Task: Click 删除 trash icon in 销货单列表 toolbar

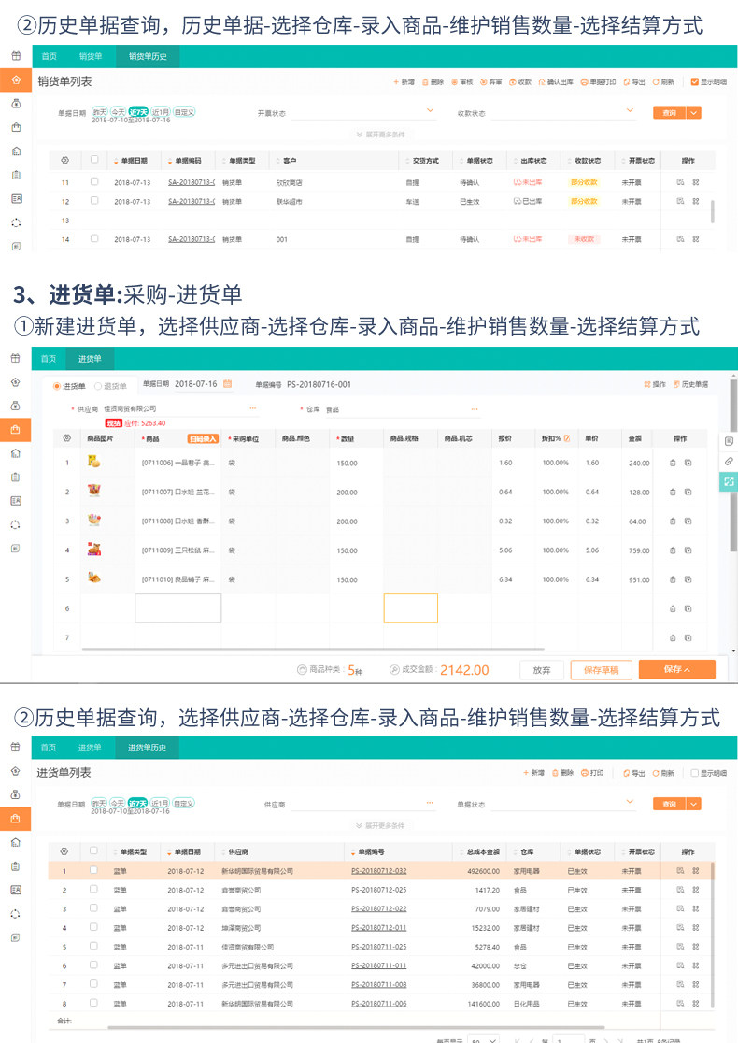Action: click(425, 82)
